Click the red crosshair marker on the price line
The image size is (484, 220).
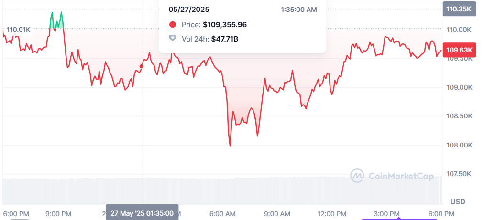141,66
